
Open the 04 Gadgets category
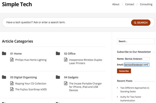click(x=71, y=77)
